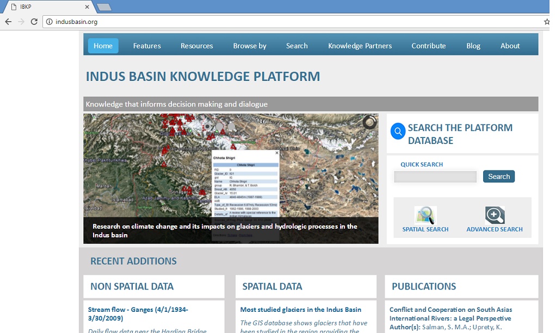Close the IBKP browser tab

(x=87, y=7)
